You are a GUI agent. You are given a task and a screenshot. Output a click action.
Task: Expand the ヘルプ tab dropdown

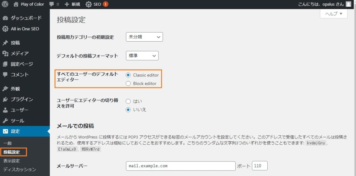(x=333, y=14)
